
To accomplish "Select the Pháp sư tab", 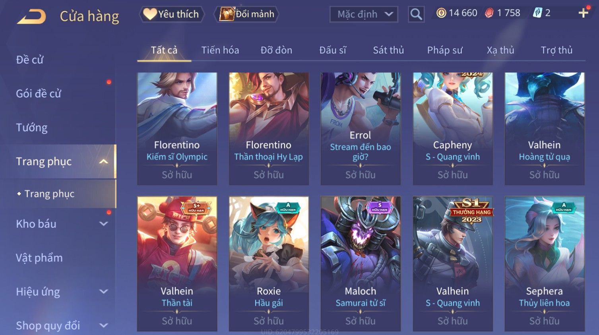I will pos(445,50).
